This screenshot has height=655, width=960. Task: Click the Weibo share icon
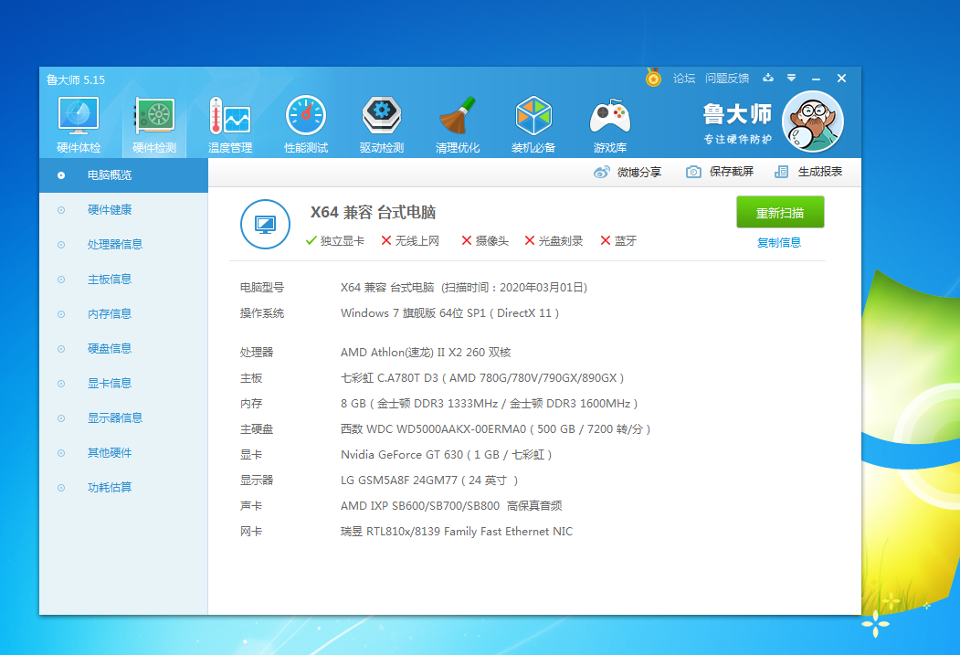[x=601, y=172]
